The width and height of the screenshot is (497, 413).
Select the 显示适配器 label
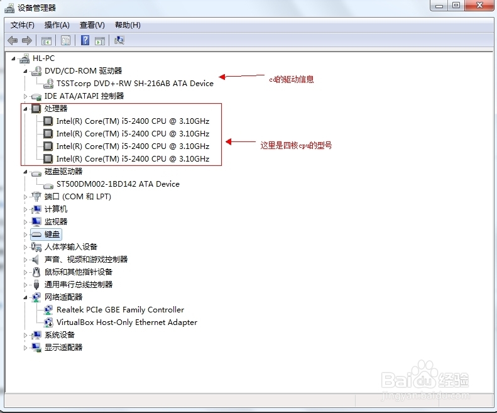(63, 348)
